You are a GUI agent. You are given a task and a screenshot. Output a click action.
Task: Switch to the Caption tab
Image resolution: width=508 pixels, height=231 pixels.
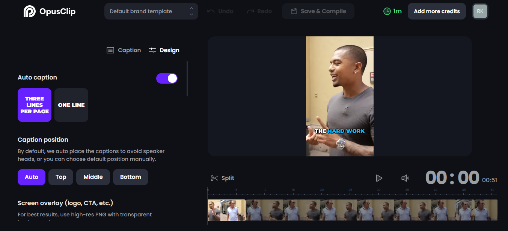coord(124,50)
